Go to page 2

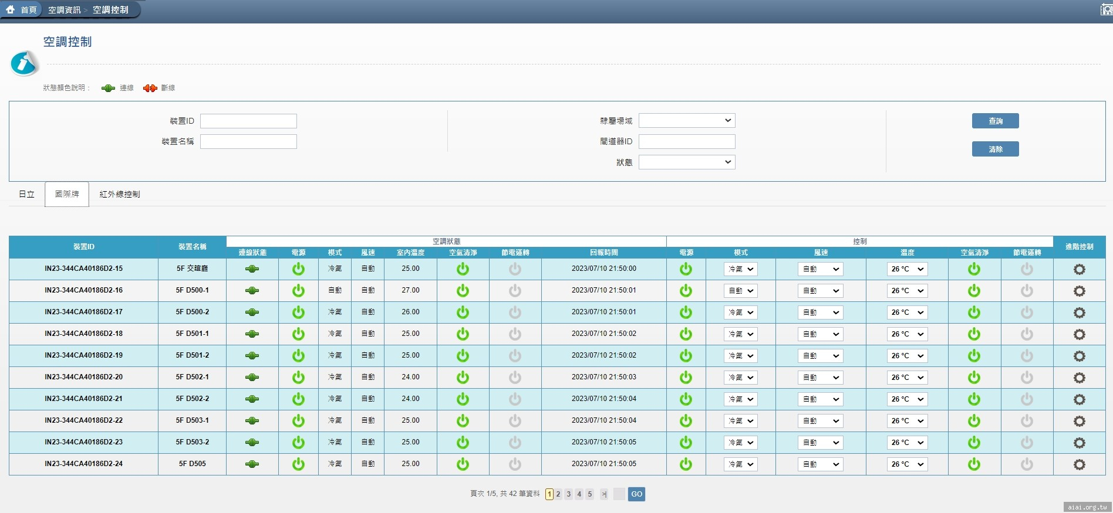pos(558,494)
